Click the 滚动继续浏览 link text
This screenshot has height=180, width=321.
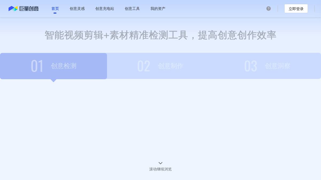pos(160,169)
